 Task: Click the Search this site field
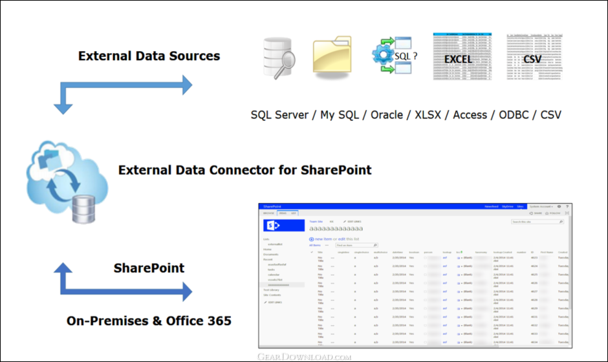pyautogui.click(x=537, y=222)
